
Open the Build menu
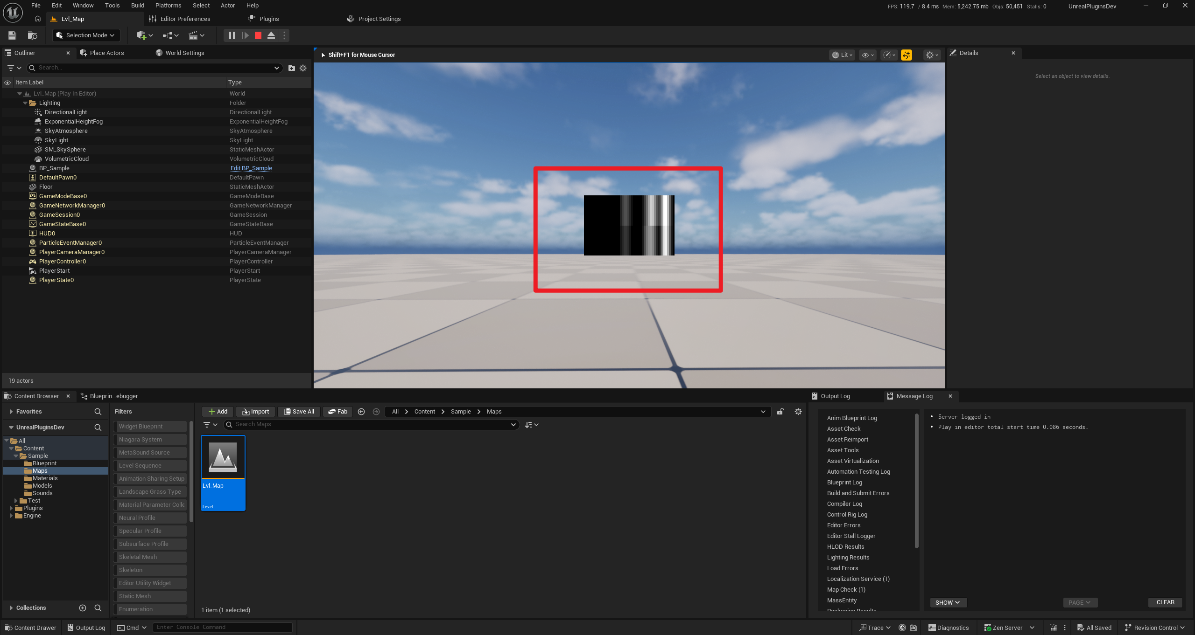coord(137,6)
